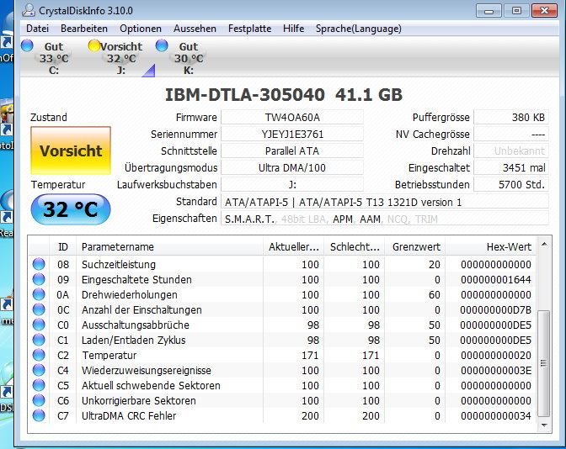Open the Bearbeiten menu

pyautogui.click(x=84, y=29)
